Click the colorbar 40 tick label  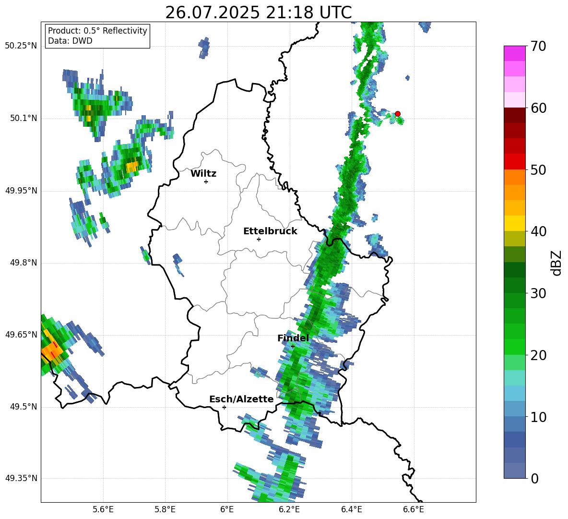(538, 231)
